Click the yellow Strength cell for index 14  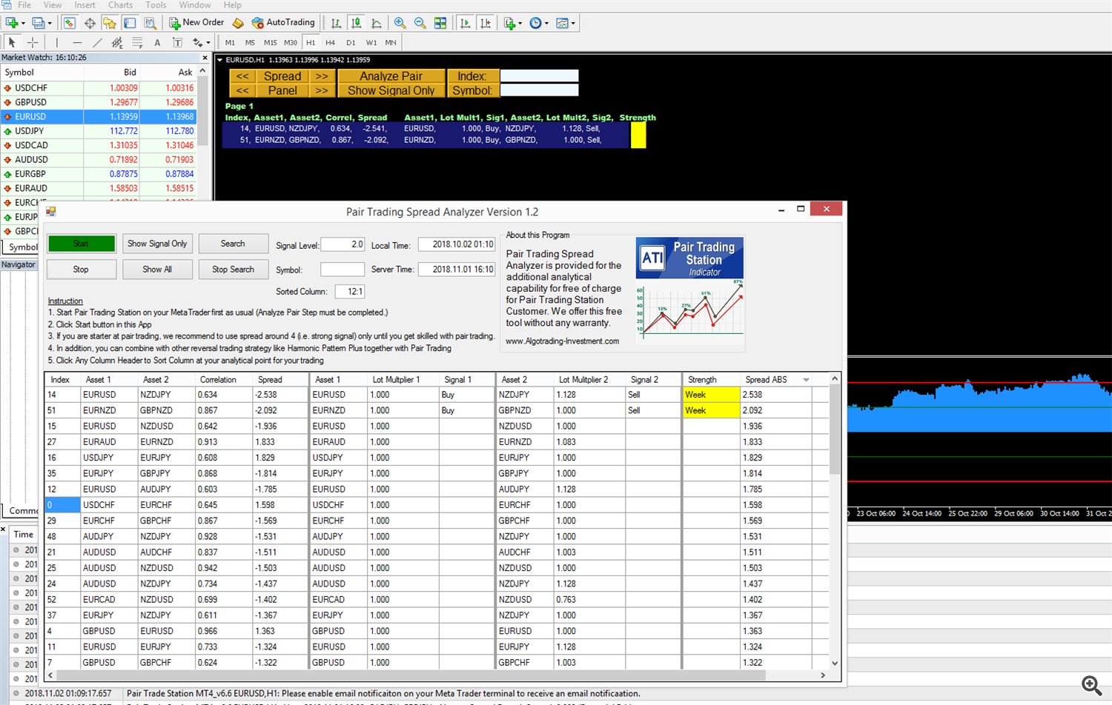(711, 395)
